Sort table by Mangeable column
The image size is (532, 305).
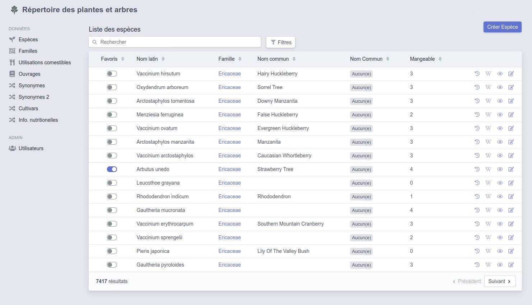pos(440,59)
